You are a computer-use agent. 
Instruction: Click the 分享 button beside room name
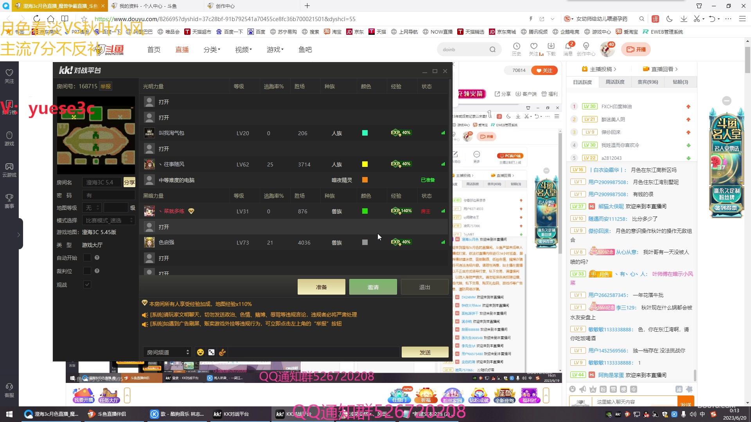pos(129,182)
